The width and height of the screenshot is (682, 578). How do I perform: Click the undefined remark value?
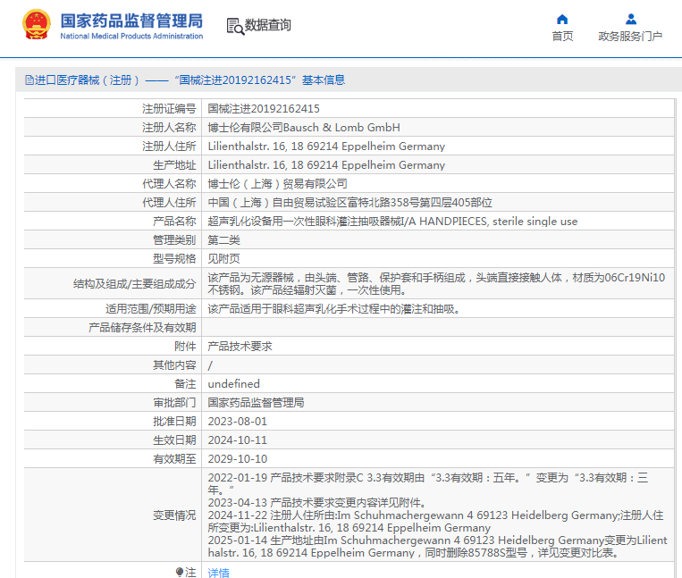(233, 384)
